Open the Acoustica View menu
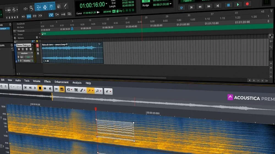 (x=10, y=80)
